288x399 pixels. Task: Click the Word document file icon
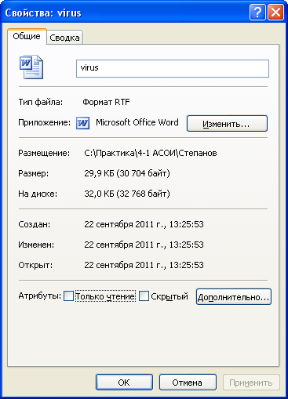pos(31,67)
